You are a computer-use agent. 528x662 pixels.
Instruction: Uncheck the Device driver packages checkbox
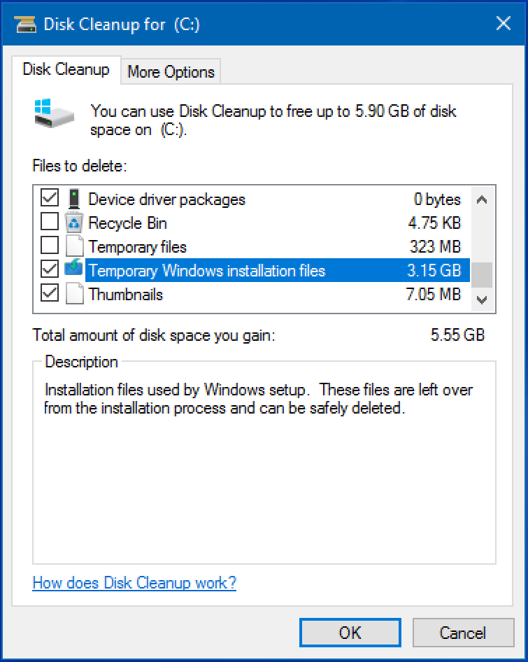coord(50,197)
